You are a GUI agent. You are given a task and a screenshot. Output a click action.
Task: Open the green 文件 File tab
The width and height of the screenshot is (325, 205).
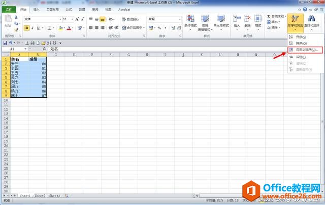tap(9, 10)
